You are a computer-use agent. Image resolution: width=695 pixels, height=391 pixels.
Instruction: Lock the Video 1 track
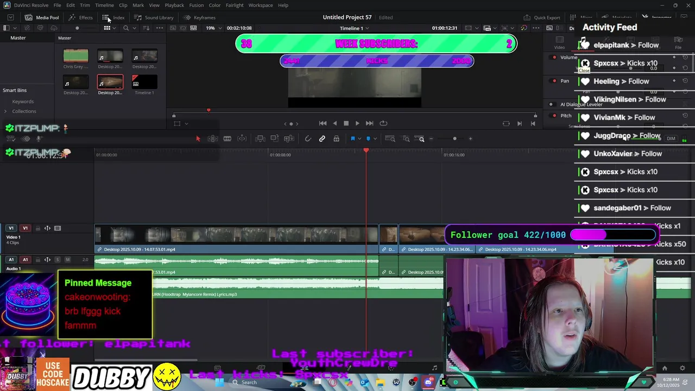[38, 228]
